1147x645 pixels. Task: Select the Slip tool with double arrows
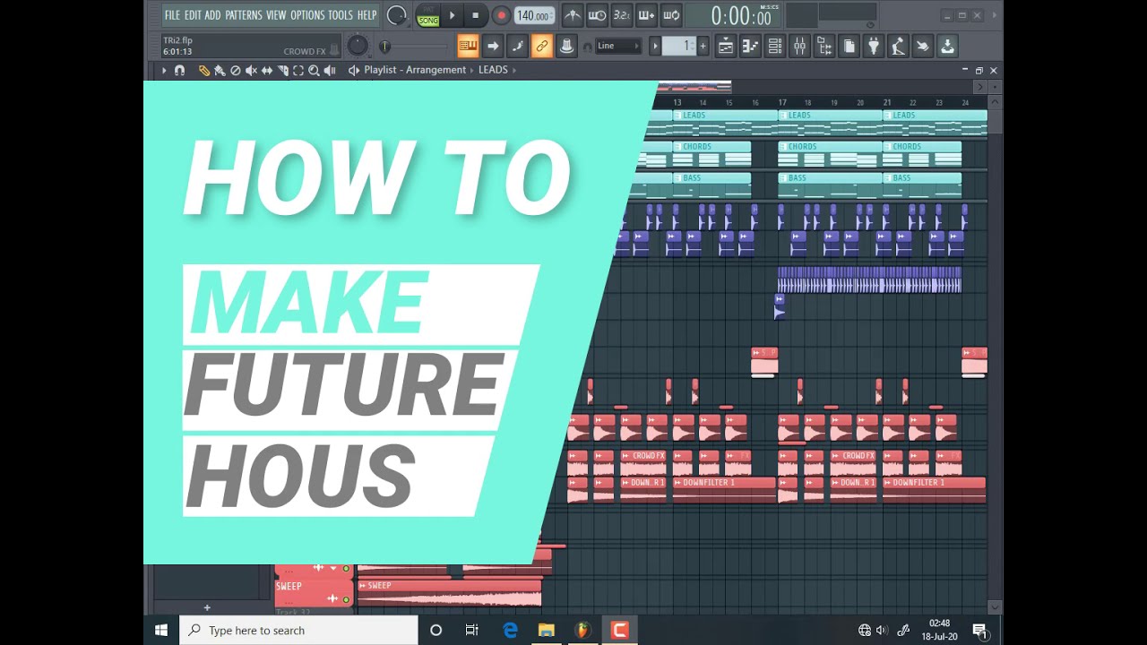267,70
